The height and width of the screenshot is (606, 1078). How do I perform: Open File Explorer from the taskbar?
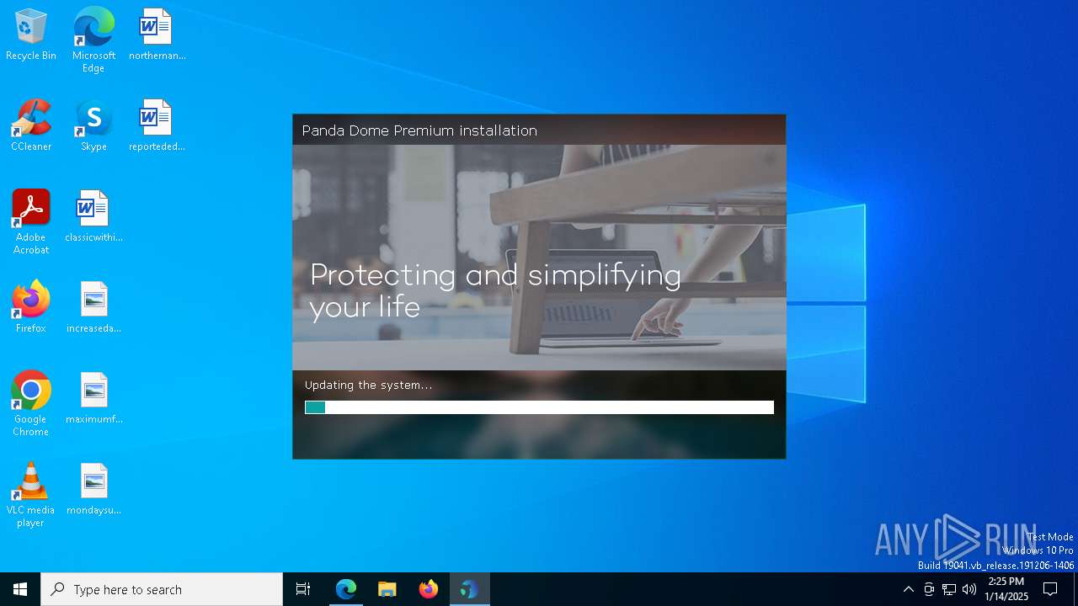(387, 589)
